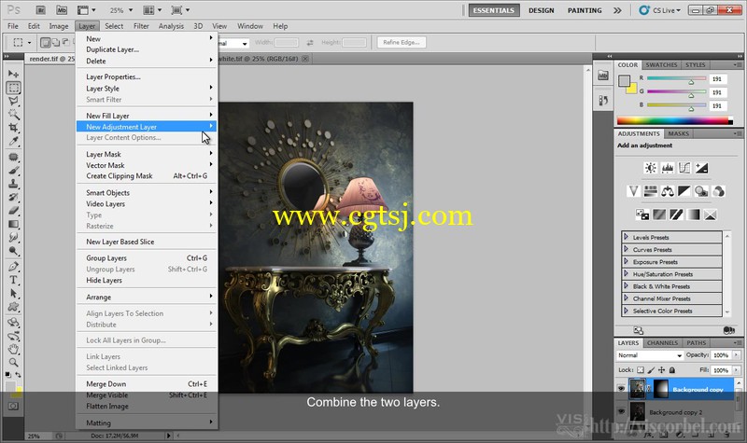Expand Levels Presets
747x443 pixels.
point(626,237)
